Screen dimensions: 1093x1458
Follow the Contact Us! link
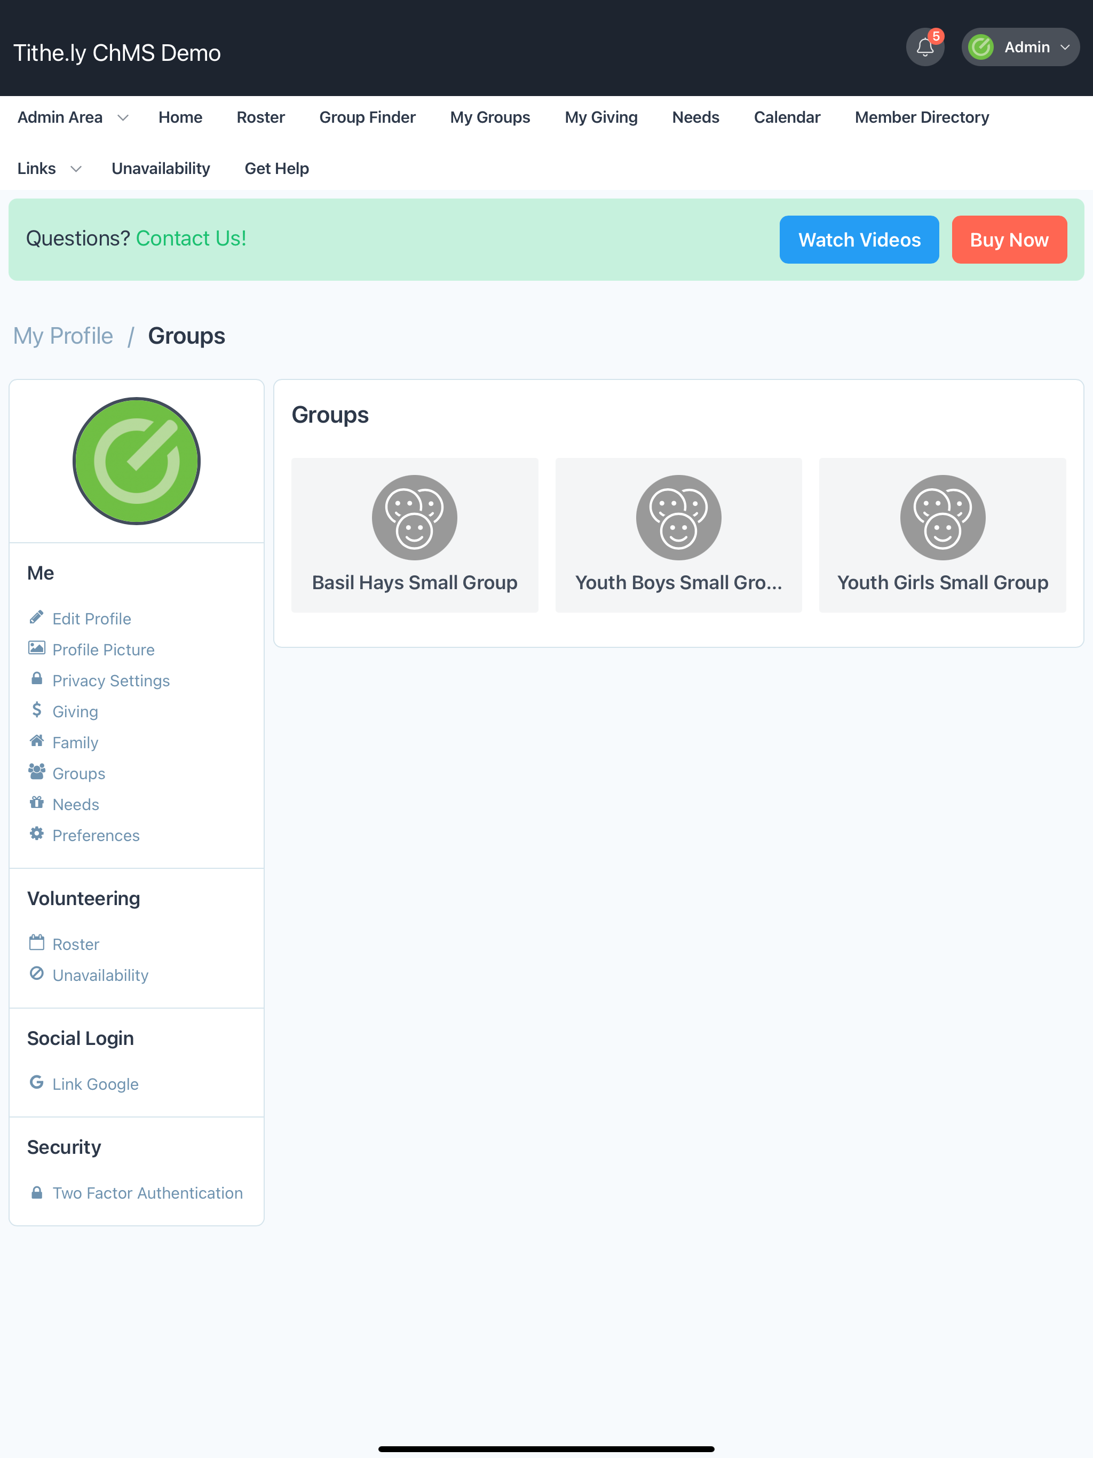(191, 238)
